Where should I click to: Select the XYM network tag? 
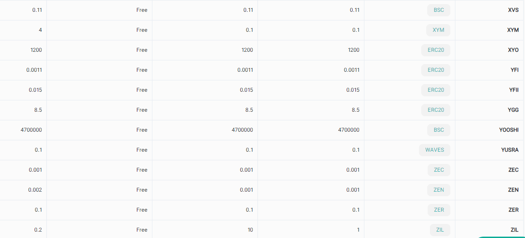pyautogui.click(x=438, y=30)
